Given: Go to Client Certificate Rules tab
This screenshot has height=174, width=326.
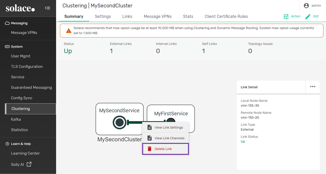Looking at the screenshot, I should [226, 16].
